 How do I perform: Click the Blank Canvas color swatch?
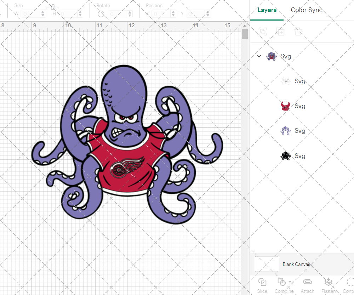pyautogui.click(x=266, y=264)
